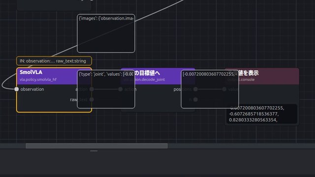Screen dimensions: 315x177
Task: Click the {'type': 'joint', 'values' preview box
Action: [x=106, y=89]
